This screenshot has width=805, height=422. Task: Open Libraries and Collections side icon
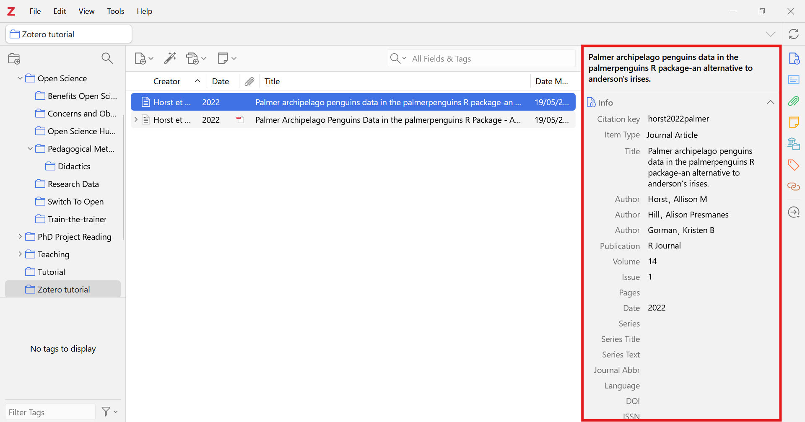(794, 144)
